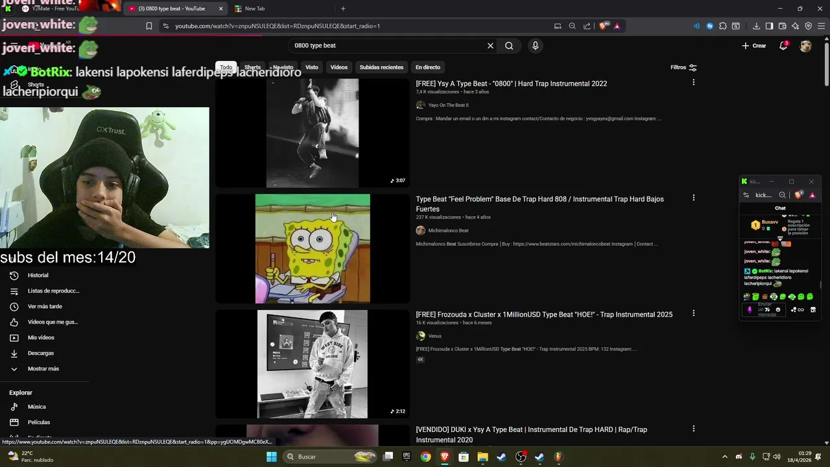Open Vídeos que me gustan in sidebar

(44, 322)
